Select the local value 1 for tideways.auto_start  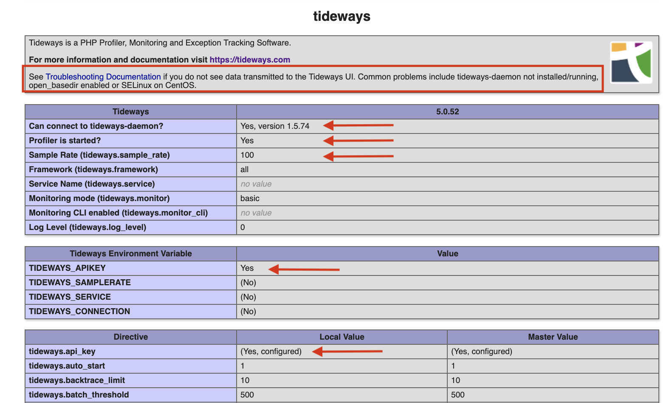[243, 366]
